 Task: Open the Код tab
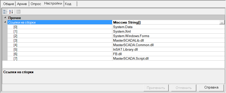[x=71, y=4]
